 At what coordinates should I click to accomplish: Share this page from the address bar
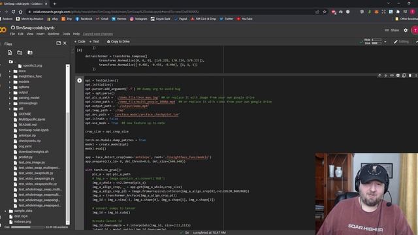coord(317,12)
